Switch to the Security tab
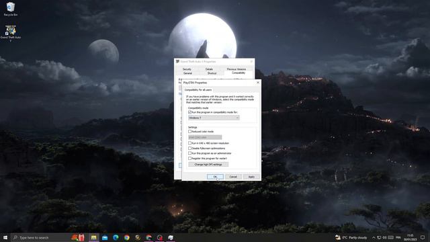 (x=187, y=69)
